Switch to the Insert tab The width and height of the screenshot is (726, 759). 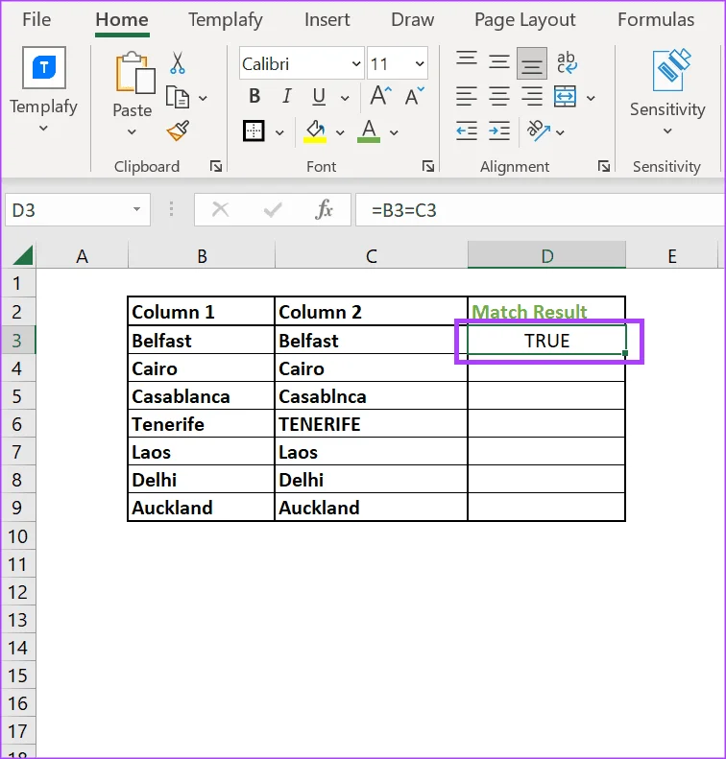(327, 20)
